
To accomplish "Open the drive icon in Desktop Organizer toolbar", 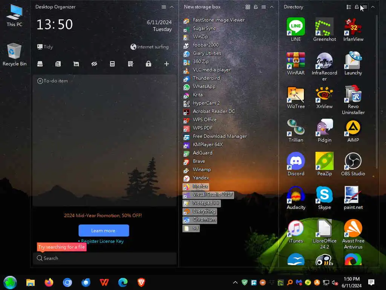I will [40, 64].
